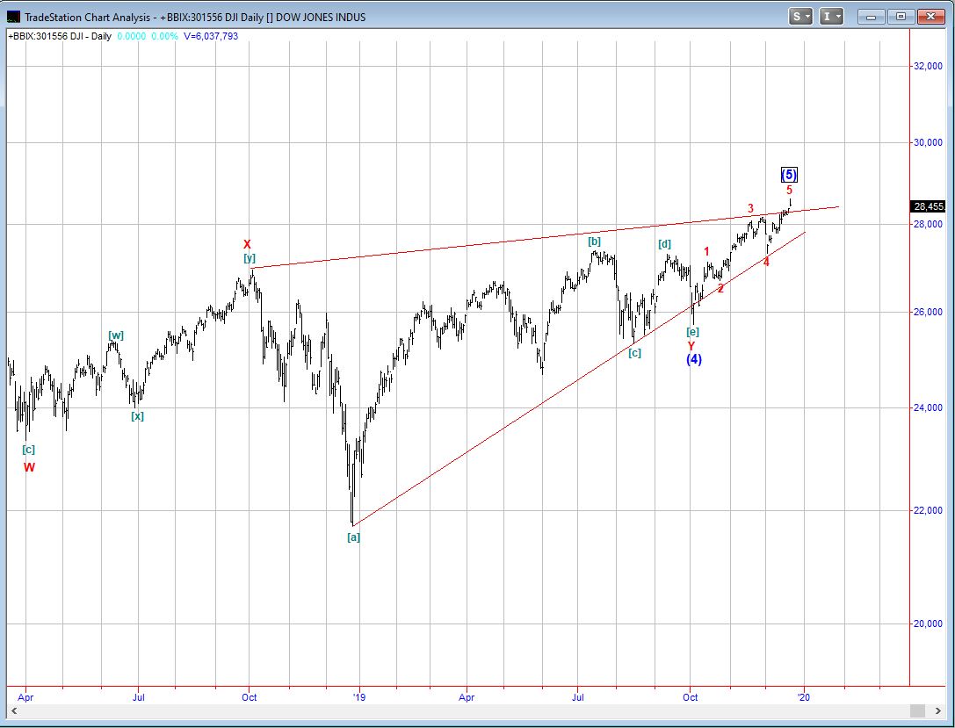
Task: Select the red 2 subwave label
Action: click(x=720, y=289)
